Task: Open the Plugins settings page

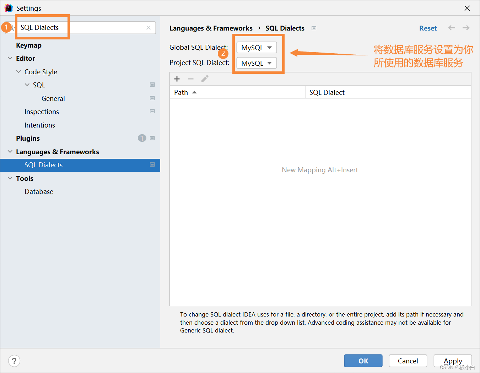Action: [28, 138]
